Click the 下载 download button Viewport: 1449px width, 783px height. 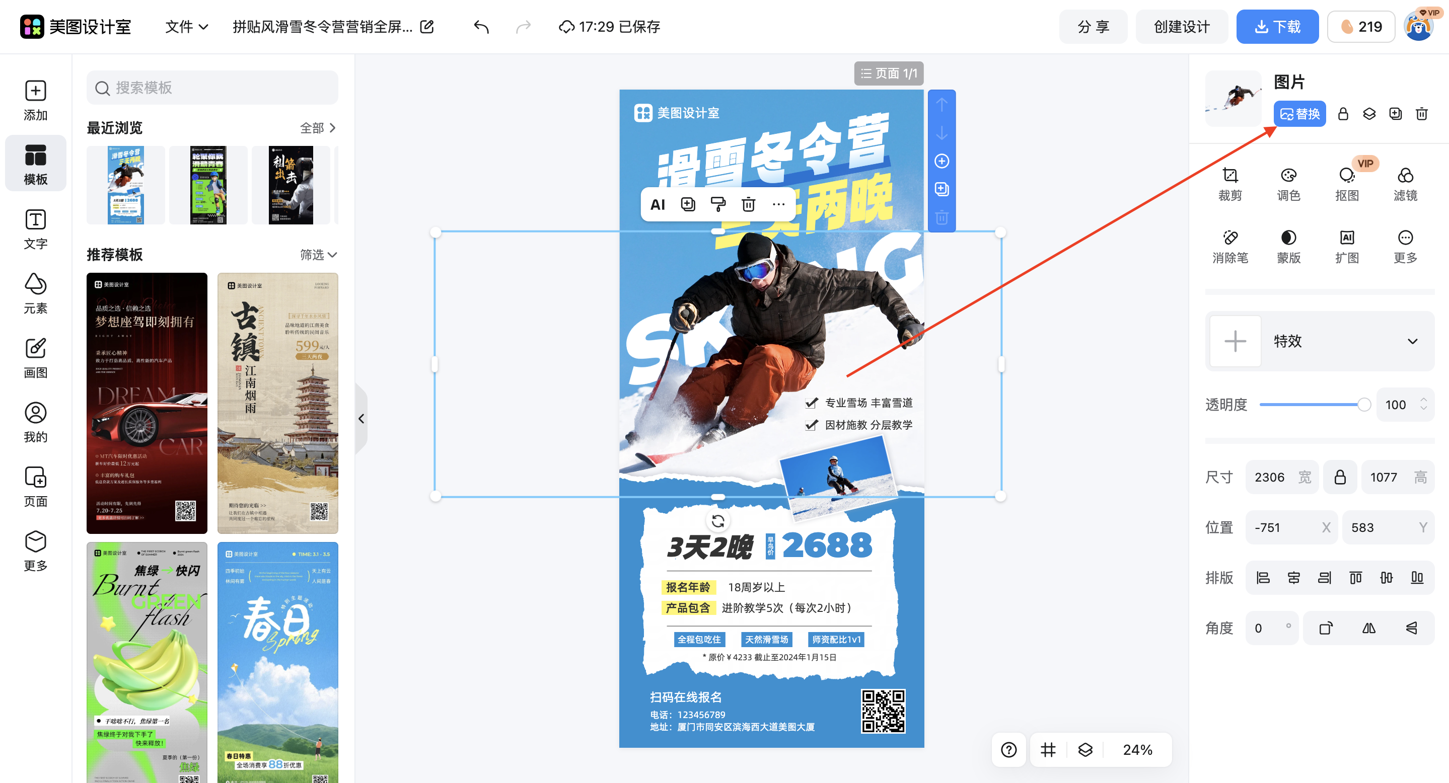1277,26
